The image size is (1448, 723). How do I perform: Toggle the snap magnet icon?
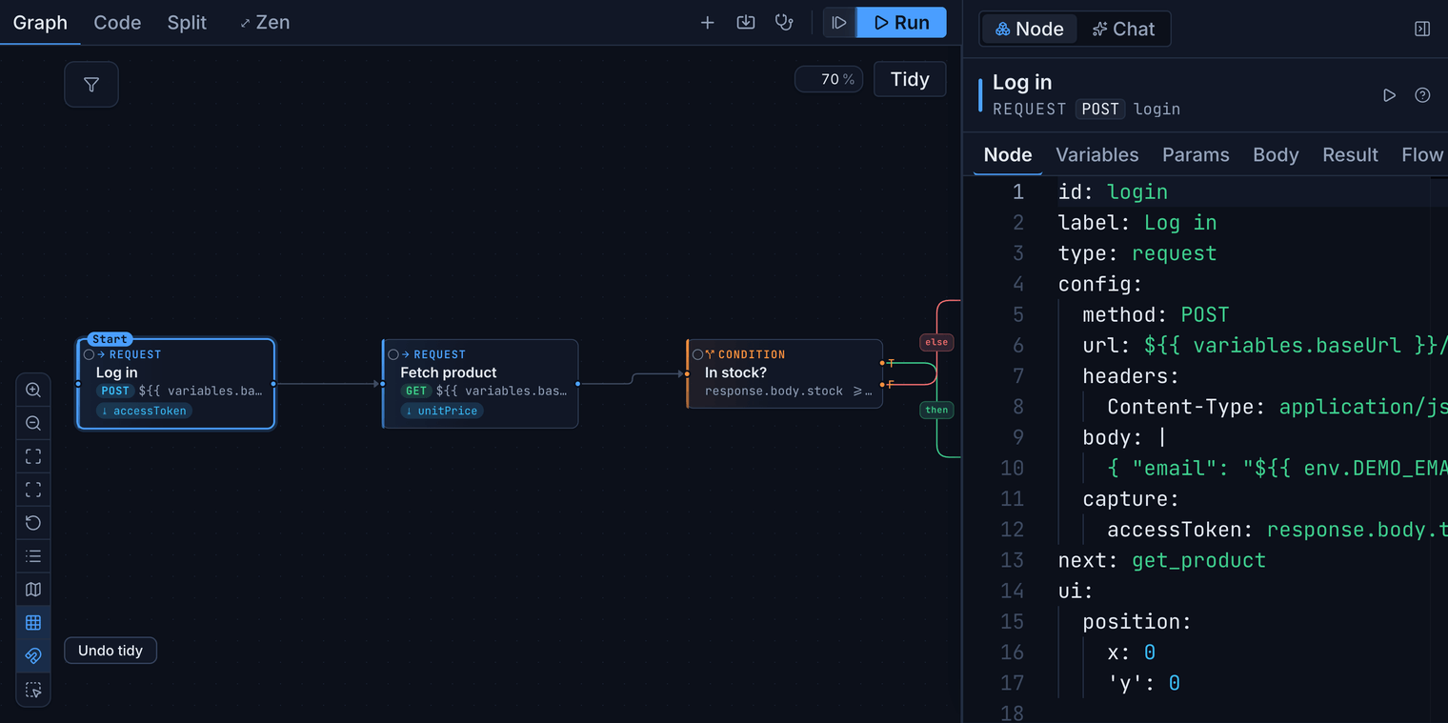(33, 655)
